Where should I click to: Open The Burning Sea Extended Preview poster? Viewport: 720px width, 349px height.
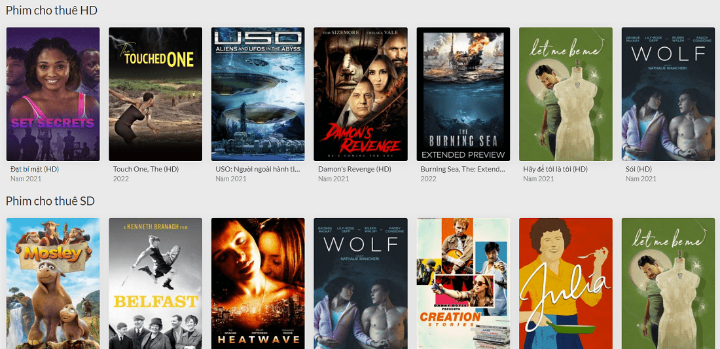[x=463, y=94]
